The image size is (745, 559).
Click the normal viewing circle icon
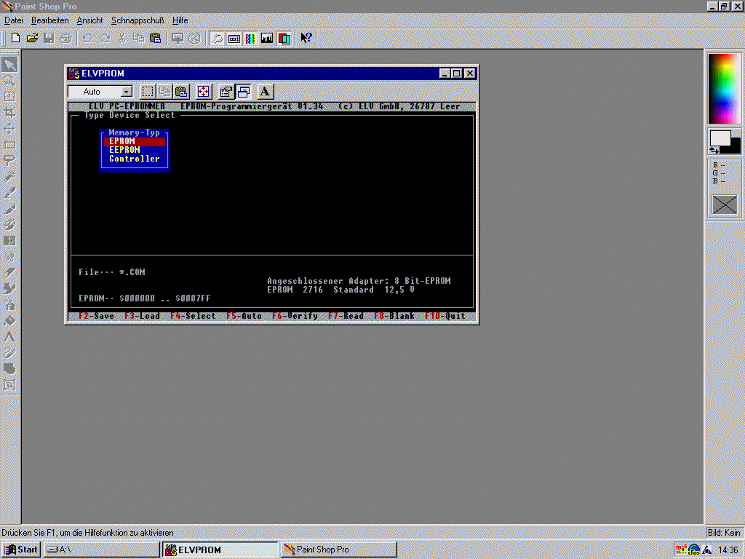coord(195,38)
